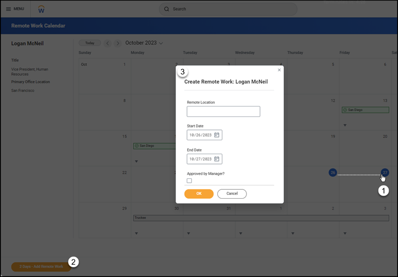The image size is (398, 277).
Task: Click the Wednesday column header
Action: 245,53
